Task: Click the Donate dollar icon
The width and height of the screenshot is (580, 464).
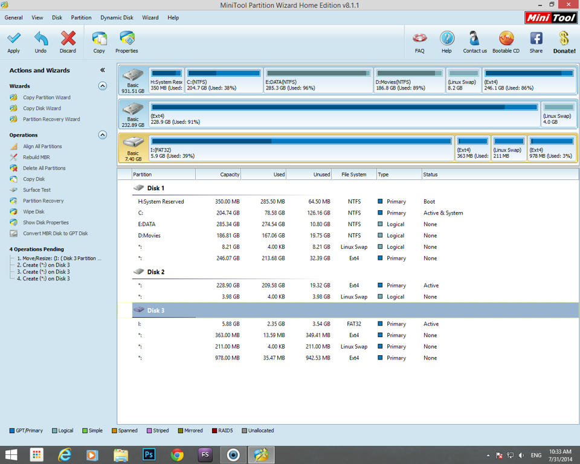Action: point(564,39)
